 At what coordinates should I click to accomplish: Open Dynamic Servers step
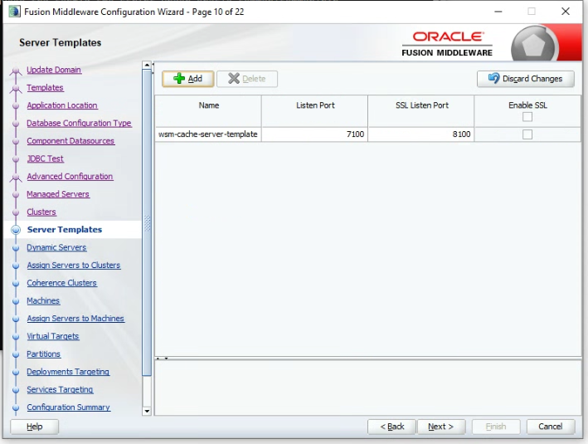56,247
